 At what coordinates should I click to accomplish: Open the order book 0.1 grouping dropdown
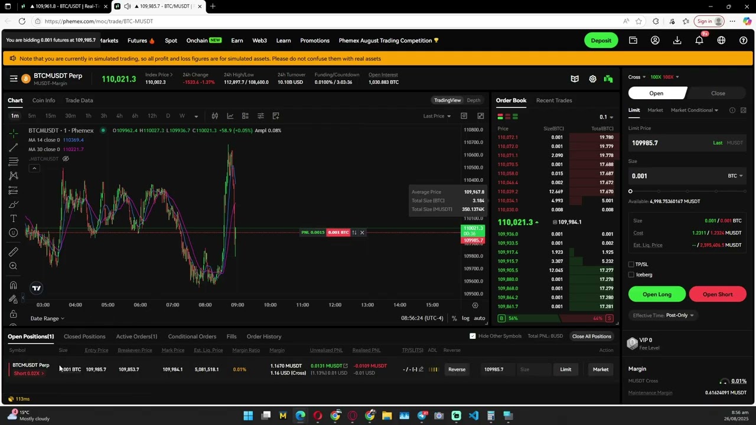[606, 117]
